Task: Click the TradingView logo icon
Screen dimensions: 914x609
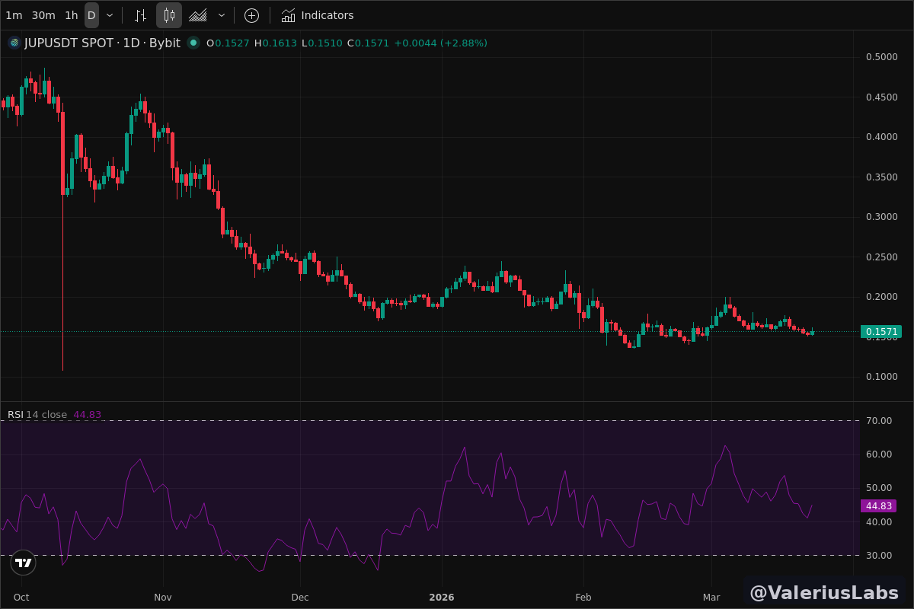Action: [x=24, y=563]
